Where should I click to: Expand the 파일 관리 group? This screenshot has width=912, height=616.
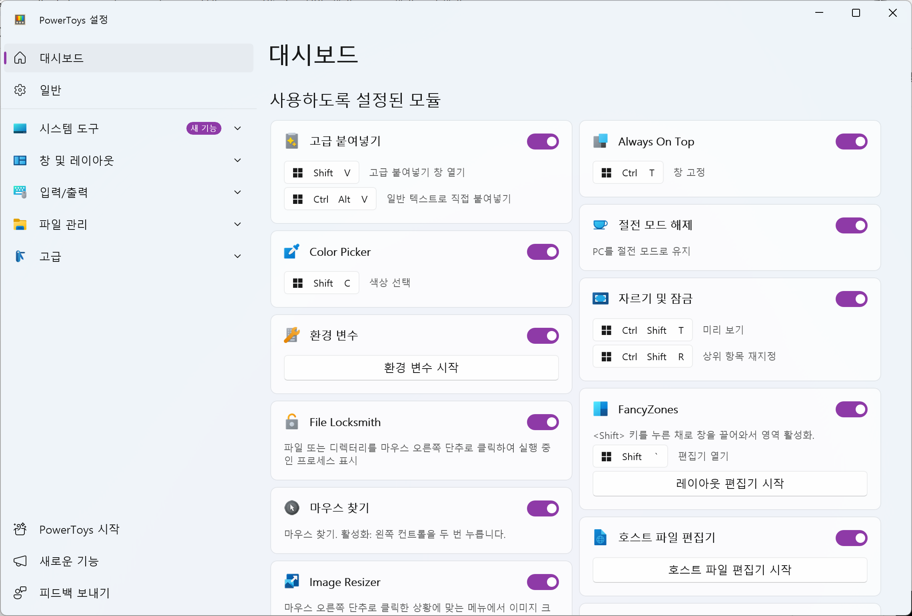pyautogui.click(x=237, y=224)
